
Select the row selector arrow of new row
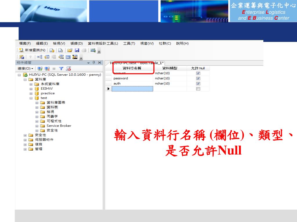108,89
